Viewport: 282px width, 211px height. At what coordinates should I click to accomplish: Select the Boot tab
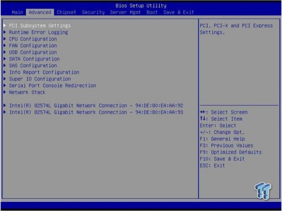point(152,12)
